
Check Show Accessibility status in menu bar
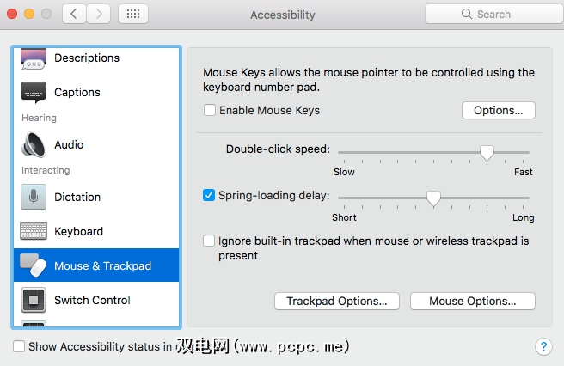19,346
